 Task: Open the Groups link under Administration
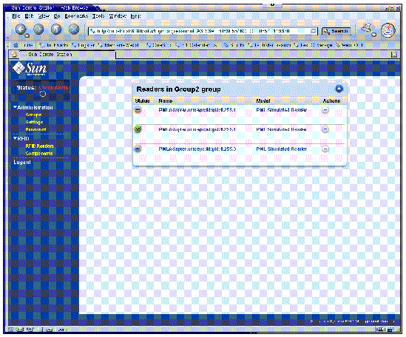(x=34, y=115)
